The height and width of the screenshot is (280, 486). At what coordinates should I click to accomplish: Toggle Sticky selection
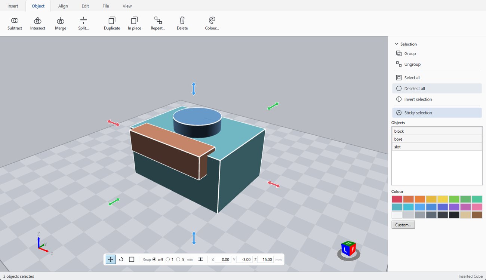437,113
